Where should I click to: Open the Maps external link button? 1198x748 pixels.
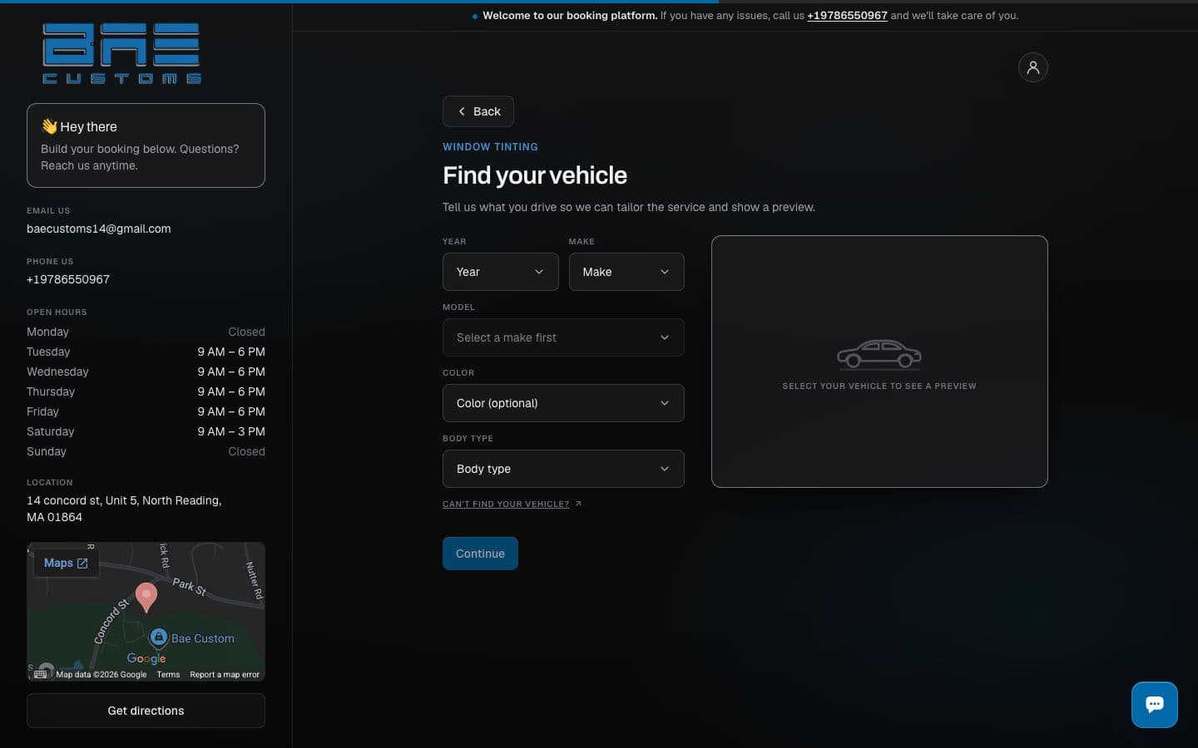point(66,563)
